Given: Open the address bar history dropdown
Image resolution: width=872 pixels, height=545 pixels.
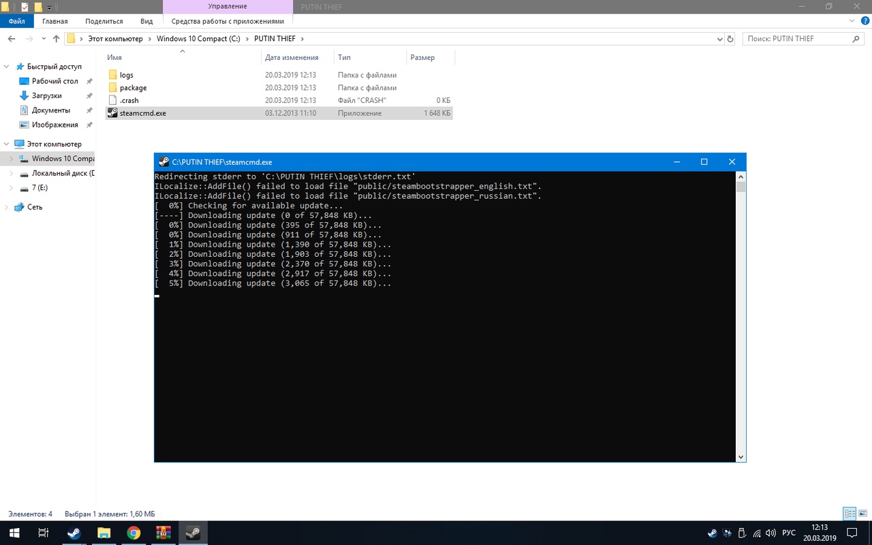Looking at the screenshot, I should tap(718, 39).
